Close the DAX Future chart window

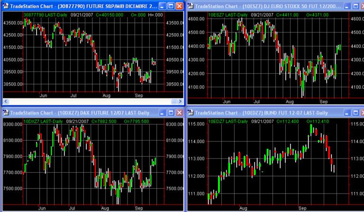click(x=179, y=113)
